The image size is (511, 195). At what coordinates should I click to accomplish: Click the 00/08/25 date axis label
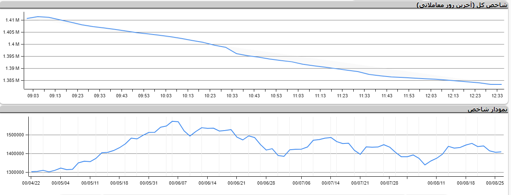coord(495,183)
